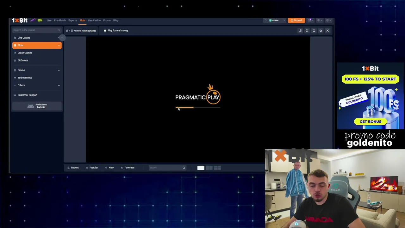Expand the Slots sidebar chevron
The height and width of the screenshot is (228, 405).
[59, 45]
